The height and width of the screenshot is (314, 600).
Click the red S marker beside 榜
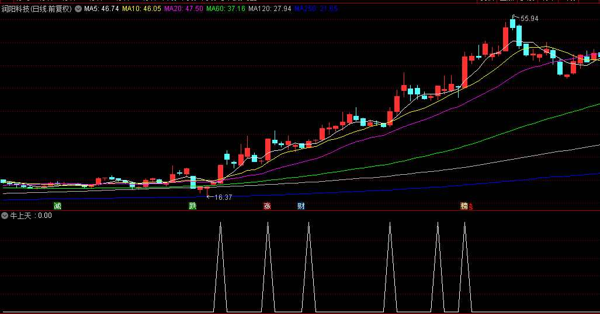tap(471, 207)
